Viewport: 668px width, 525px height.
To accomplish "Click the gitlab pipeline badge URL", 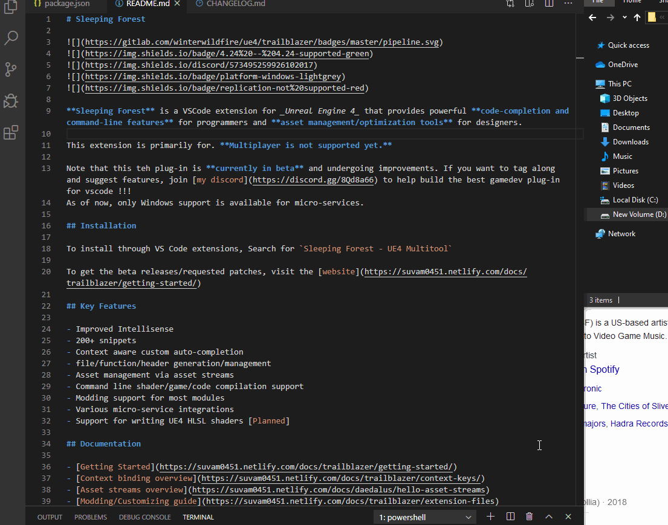I will click(x=262, y=42).
